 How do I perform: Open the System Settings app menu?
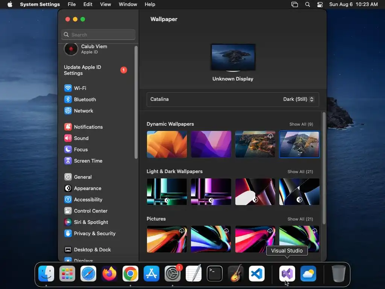(40, 5)
